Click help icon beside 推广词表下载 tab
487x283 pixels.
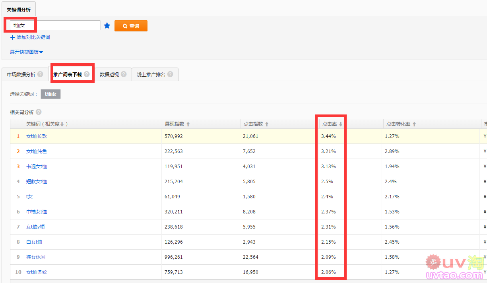tap(87, 74)
